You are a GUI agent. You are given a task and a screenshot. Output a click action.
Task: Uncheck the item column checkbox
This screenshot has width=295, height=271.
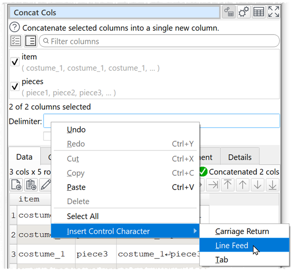point(15,62)
